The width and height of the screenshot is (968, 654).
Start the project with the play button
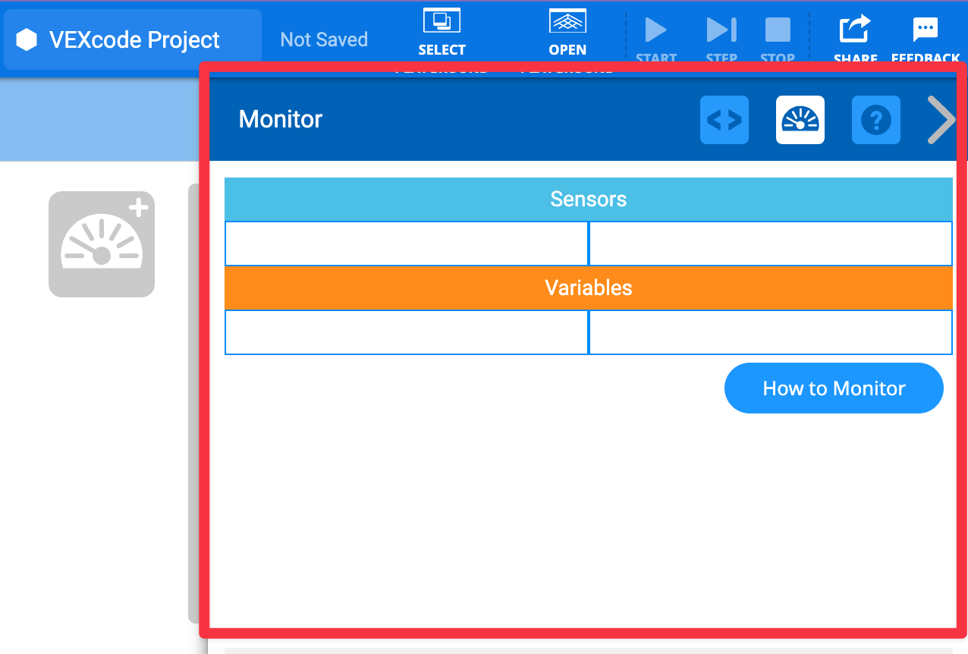click(655, 30)
